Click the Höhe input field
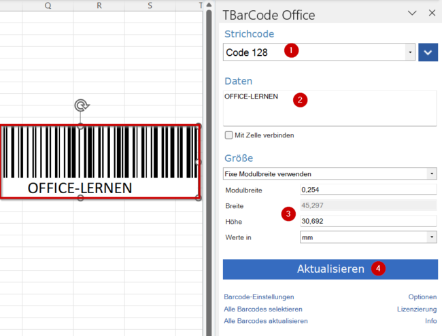 368,221
